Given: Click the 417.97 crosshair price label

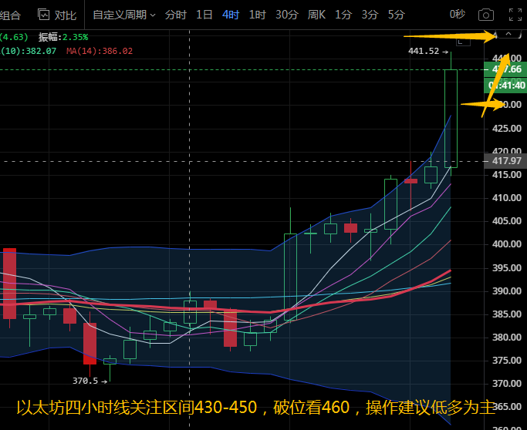Looking at the screenshot, I should pos(507,161).
